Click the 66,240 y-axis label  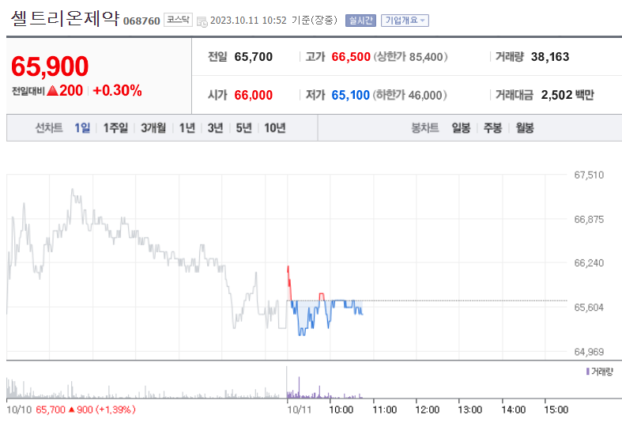pos(589,263)
